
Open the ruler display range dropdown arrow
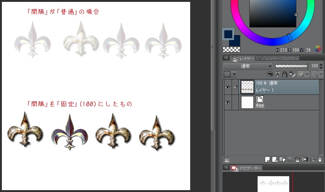(321, 74)
